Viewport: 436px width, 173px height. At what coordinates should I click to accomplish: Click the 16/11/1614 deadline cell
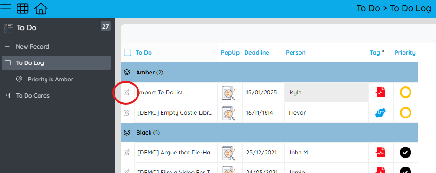(x=264, y=113)
